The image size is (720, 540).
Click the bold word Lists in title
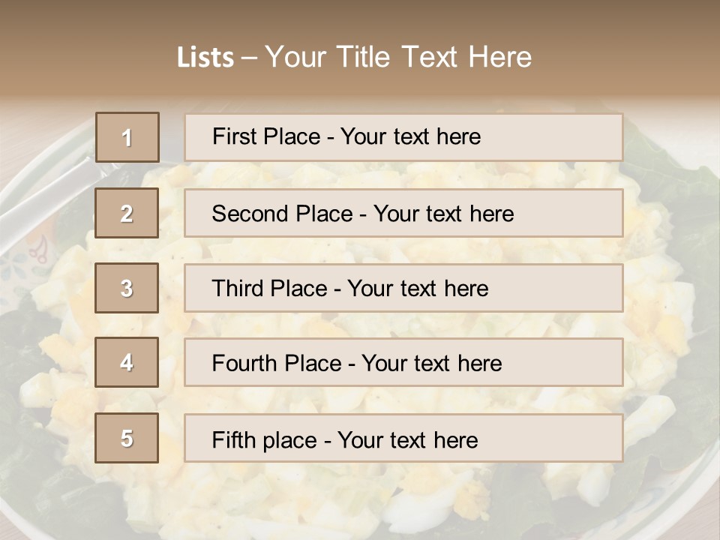[205, 58]
